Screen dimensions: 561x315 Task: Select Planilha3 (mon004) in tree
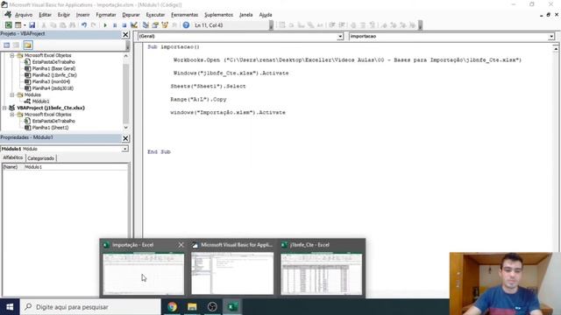tap(51, 81)
